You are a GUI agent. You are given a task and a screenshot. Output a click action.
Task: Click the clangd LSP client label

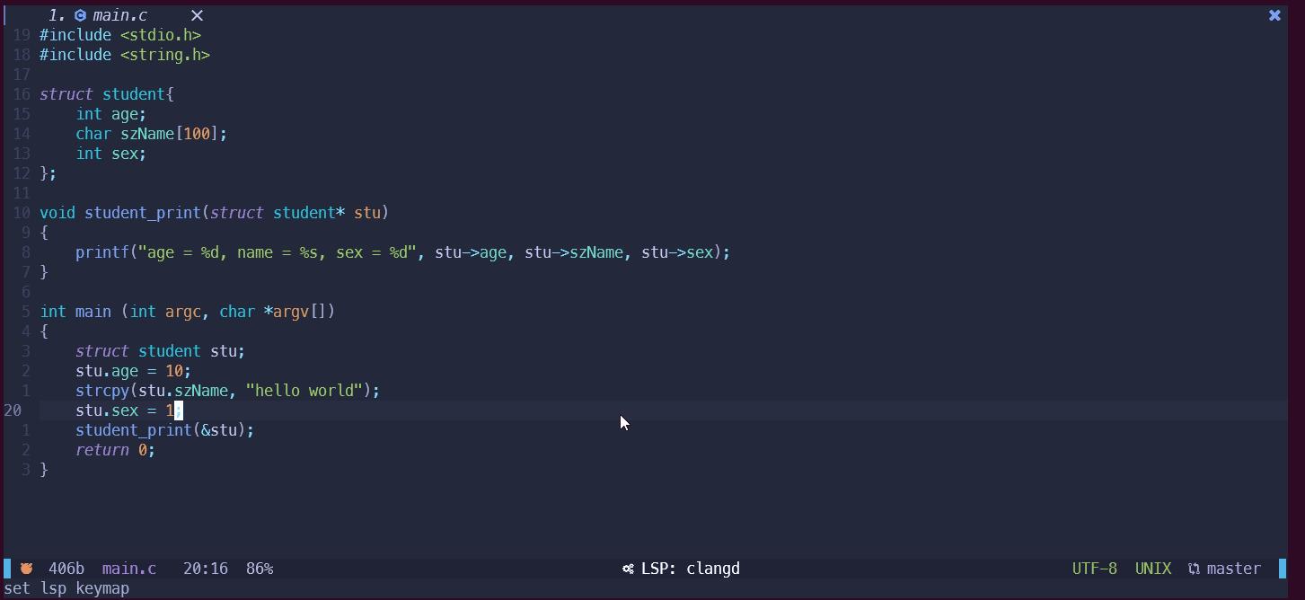click(713, 569)
